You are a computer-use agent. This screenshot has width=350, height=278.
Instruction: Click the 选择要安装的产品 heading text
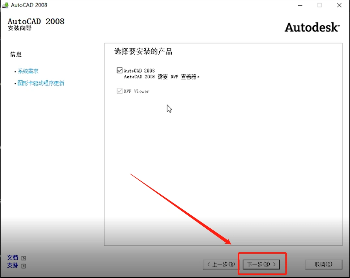point(143,51)
